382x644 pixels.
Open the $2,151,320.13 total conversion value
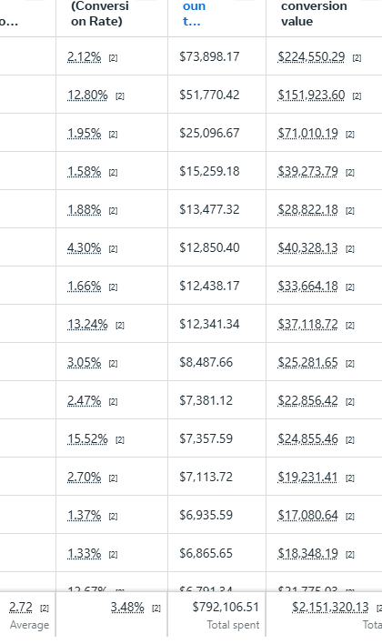pyautogui.click(x=330, y=607)
